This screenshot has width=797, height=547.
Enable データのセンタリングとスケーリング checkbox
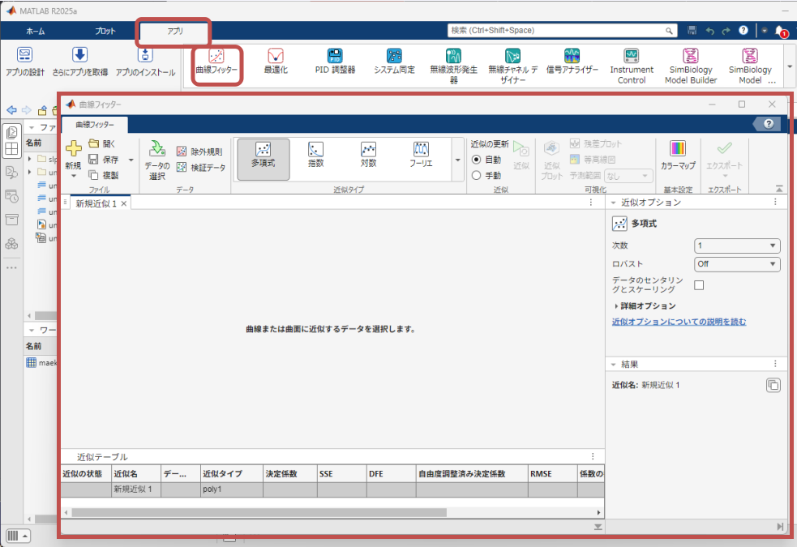pos(699,285)
